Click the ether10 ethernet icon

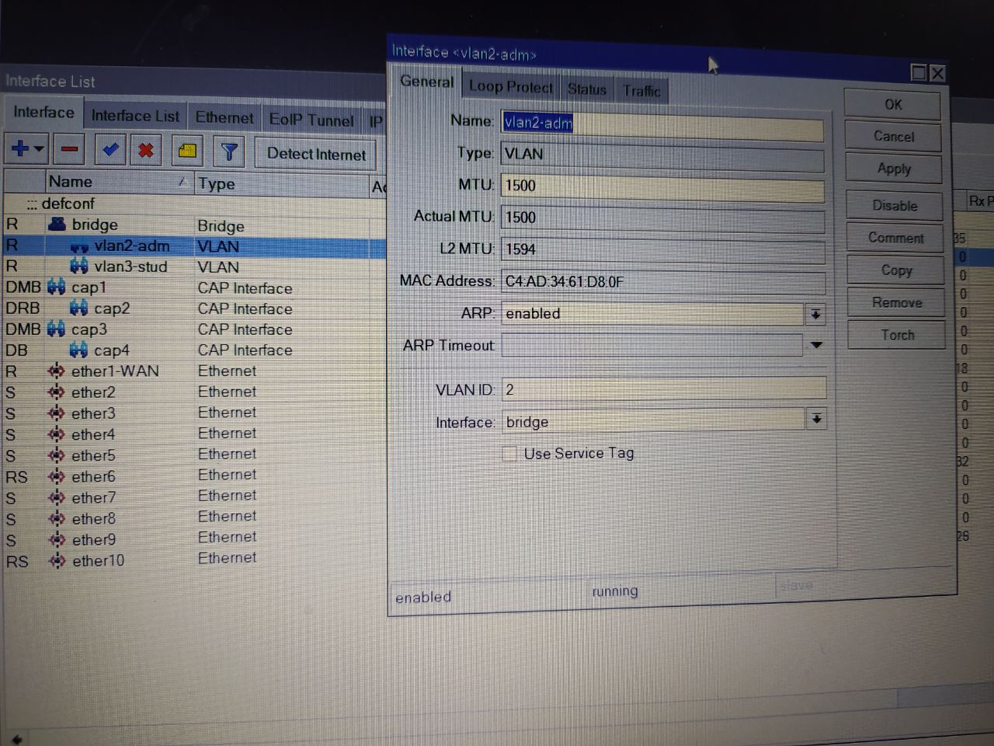tap(57, 560)
